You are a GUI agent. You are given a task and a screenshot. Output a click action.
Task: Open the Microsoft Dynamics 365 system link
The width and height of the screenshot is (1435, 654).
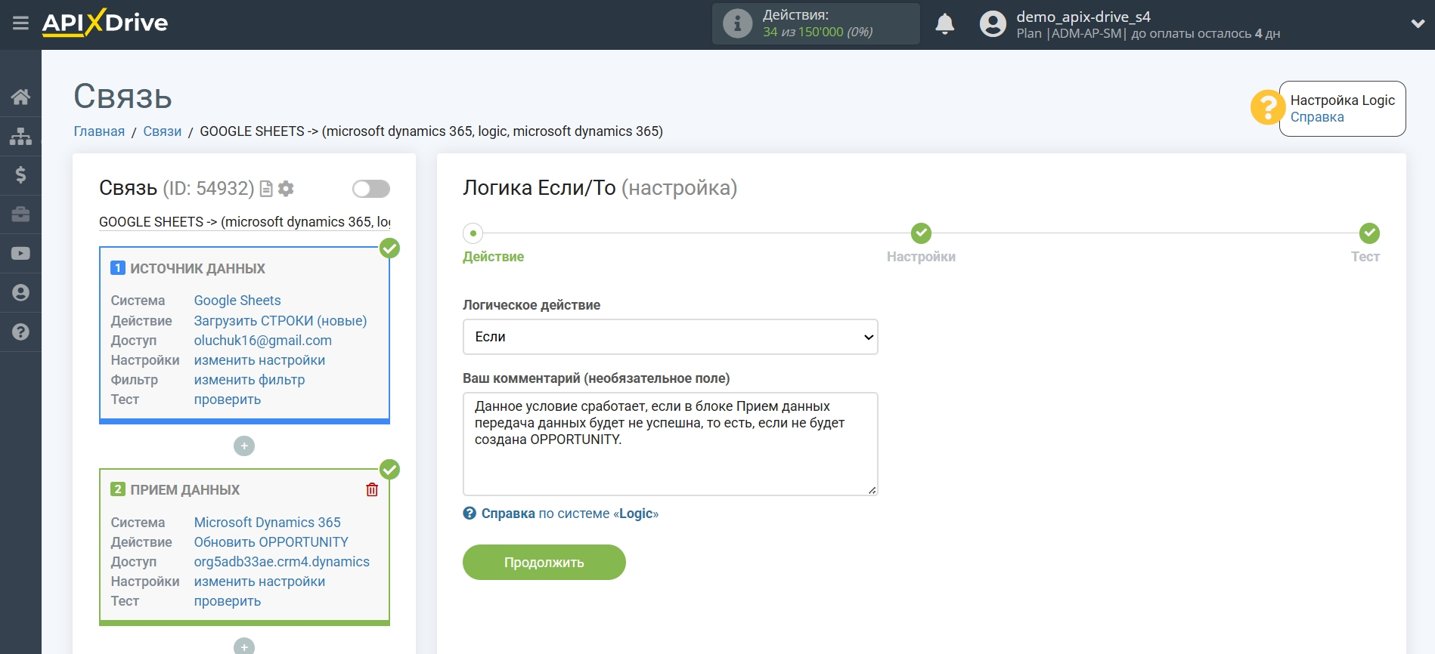[x=268, y=523]
